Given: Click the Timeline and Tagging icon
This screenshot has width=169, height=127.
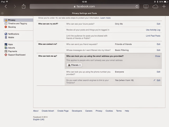Looking at the screenshot, I should coord(6,24).
